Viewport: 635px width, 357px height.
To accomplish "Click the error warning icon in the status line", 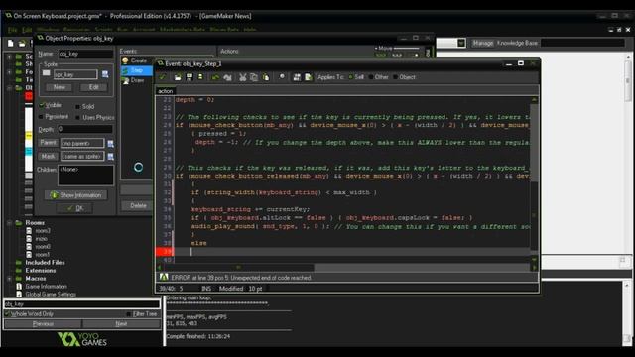I will [x=164, y=278].
